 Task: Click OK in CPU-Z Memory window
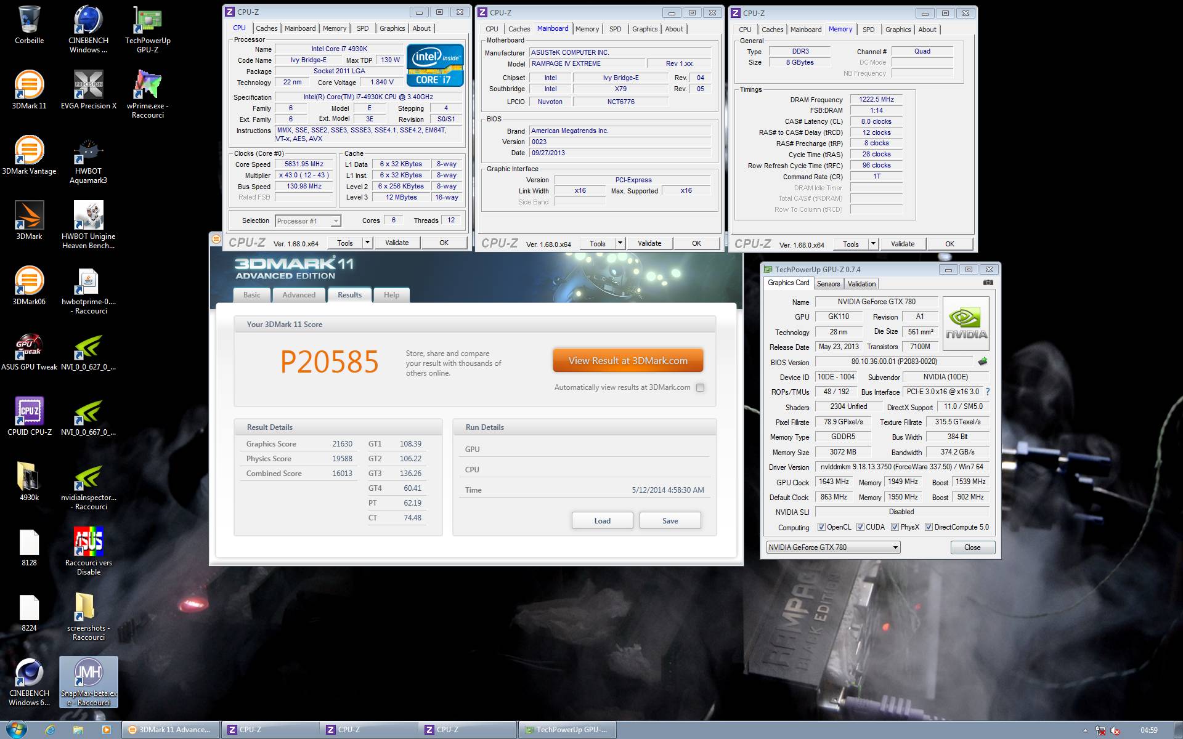[949, 244]
